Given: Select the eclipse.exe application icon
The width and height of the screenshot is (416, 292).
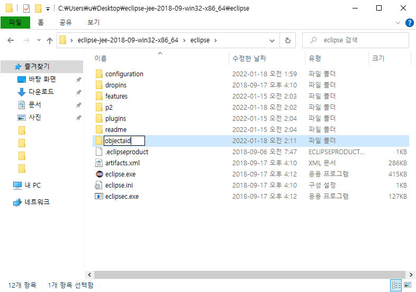Looking at the screenshot, I should 99,174.
